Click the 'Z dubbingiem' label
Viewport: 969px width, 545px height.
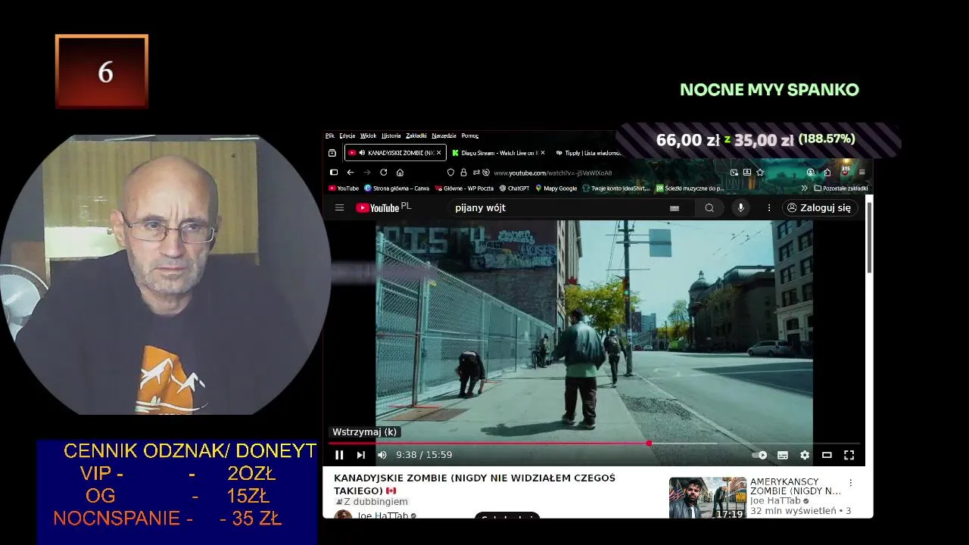tap(371, 502)
